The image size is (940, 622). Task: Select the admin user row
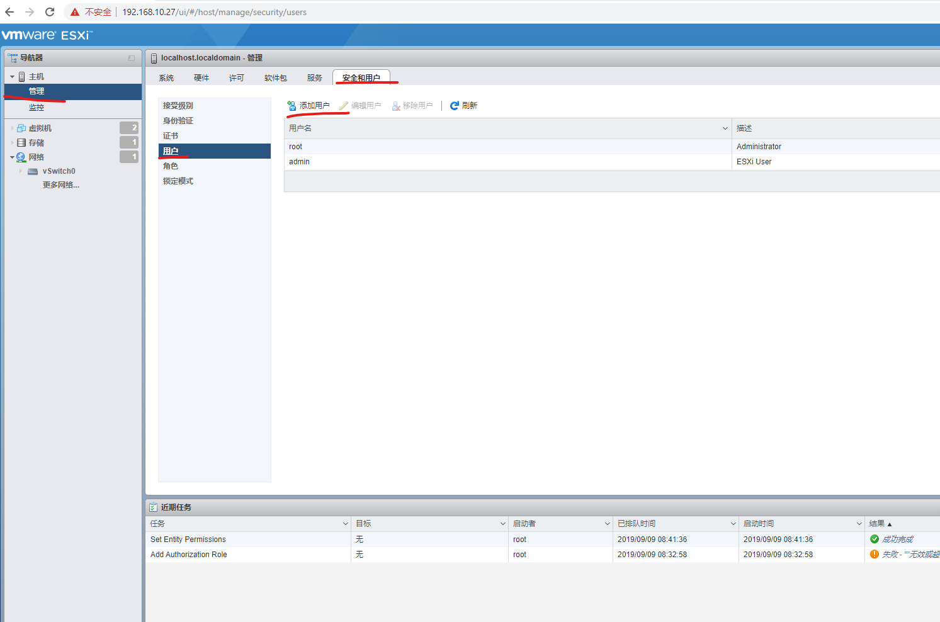(612, 162)
